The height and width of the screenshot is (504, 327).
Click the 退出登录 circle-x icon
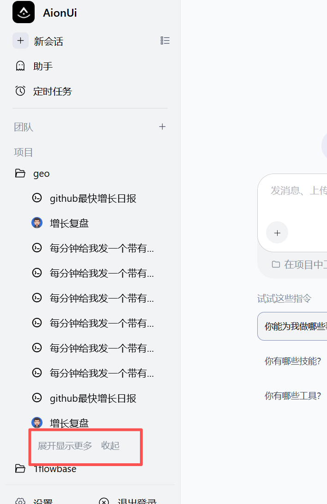(x=104, y=501)
